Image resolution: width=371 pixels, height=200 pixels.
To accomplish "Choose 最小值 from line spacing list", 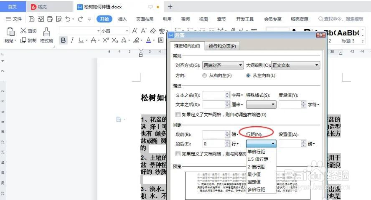I will tap(261, 174).
